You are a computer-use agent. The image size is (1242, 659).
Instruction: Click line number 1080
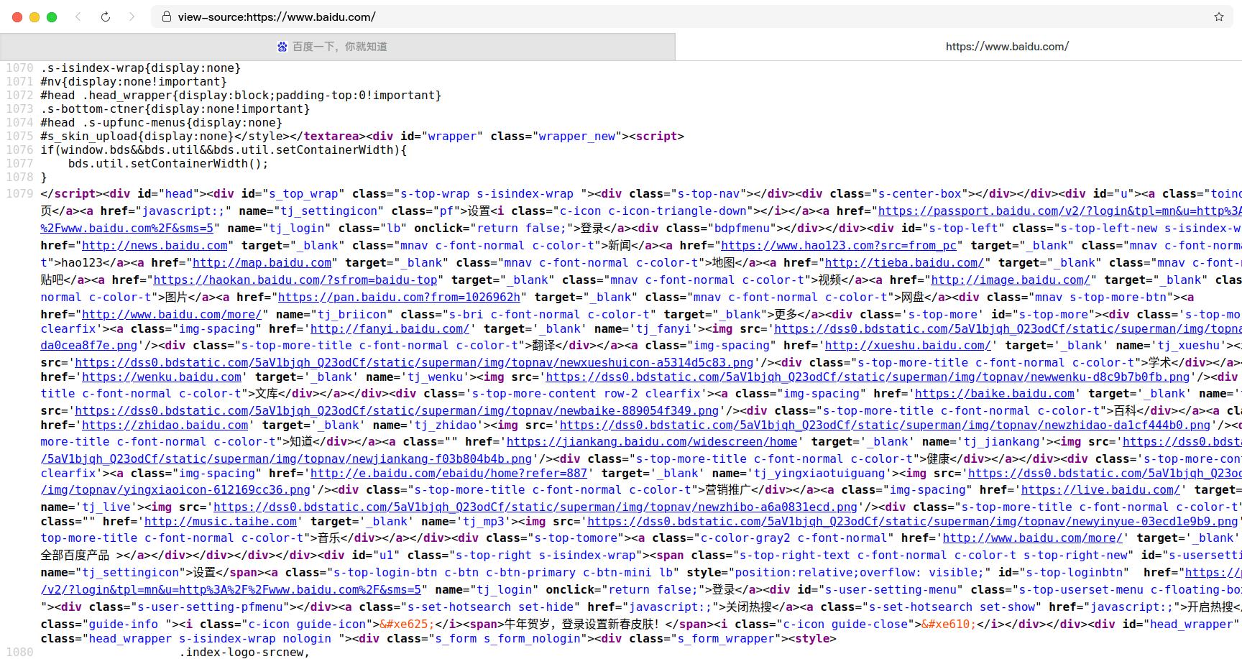[19, 652]
